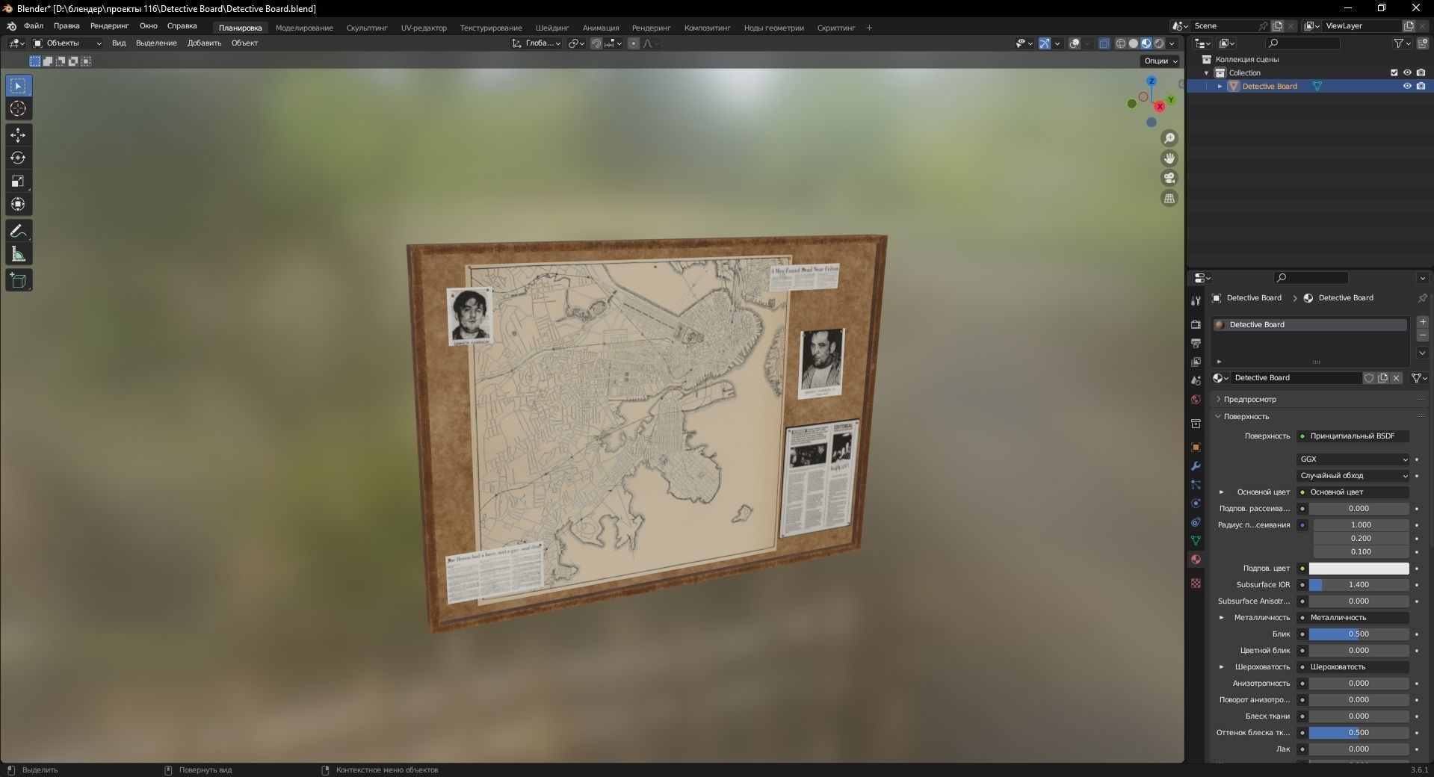Open the object mode dropdown
The height and width of the screenshot is (777, 1434).
tap(67, 43)
